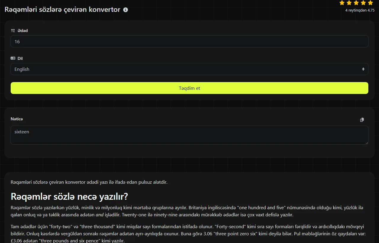Click the "4 reytinqdən 4.75" rating text
The height and width of the screenshot is (243, 379).
(x=360, y=10)
